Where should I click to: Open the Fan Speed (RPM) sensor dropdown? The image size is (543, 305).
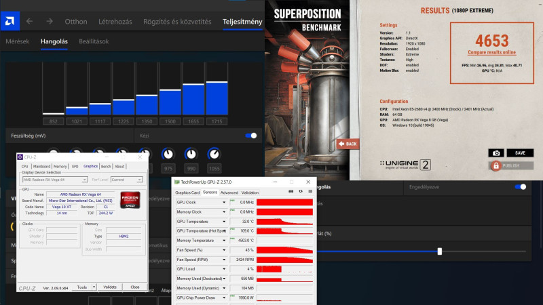224,260
